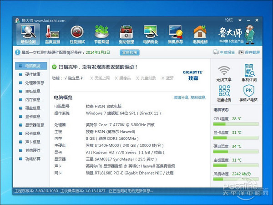The image size is (273, 205).
Task: Open 磁盘检测 disk check icon
Action: [x=224, y=93]
